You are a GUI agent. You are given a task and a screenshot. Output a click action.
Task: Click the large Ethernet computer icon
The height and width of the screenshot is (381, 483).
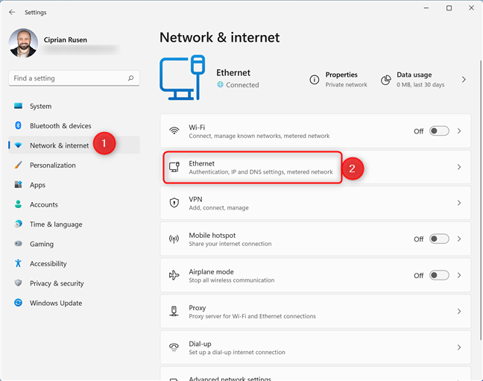[x=183, y=78]
